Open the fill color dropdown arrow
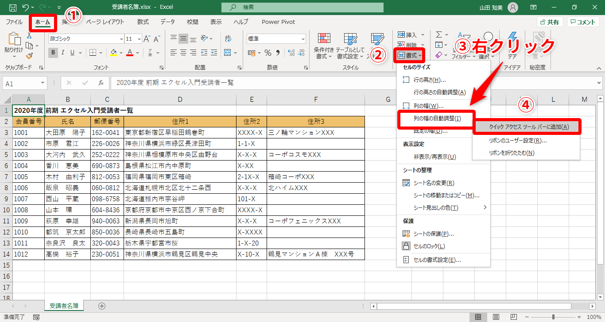Screen dimensions: 605x322 click(x=121, y=53)
